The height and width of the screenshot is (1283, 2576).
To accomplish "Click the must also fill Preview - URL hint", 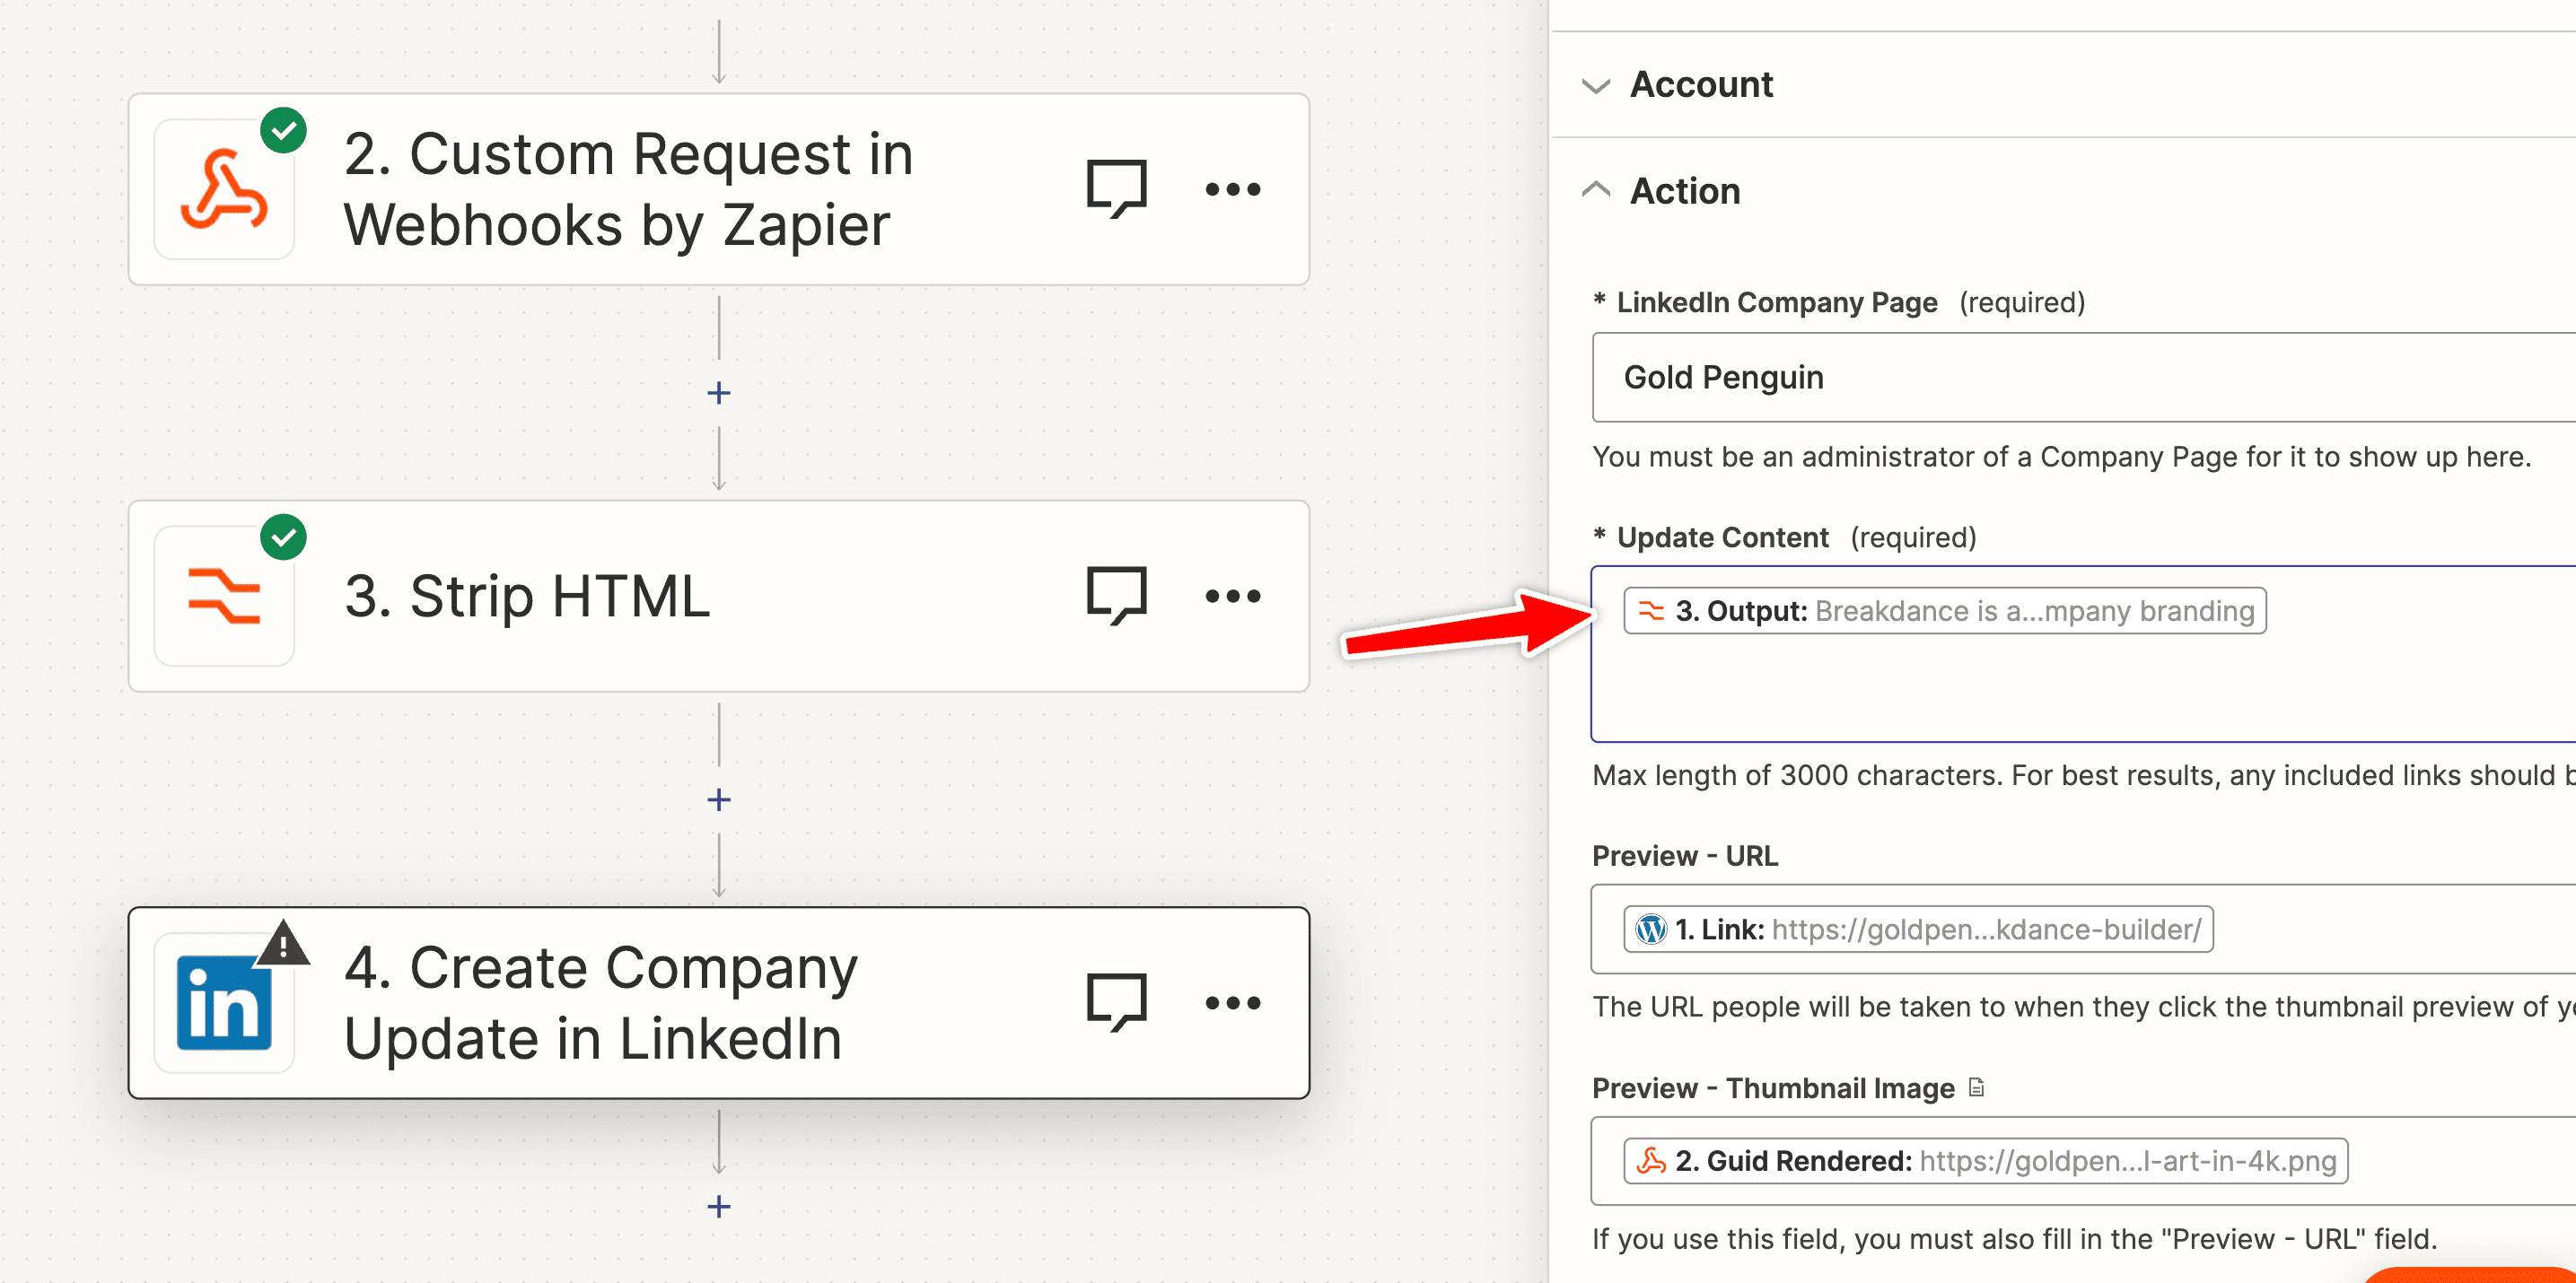I will coord(2014,1239).
